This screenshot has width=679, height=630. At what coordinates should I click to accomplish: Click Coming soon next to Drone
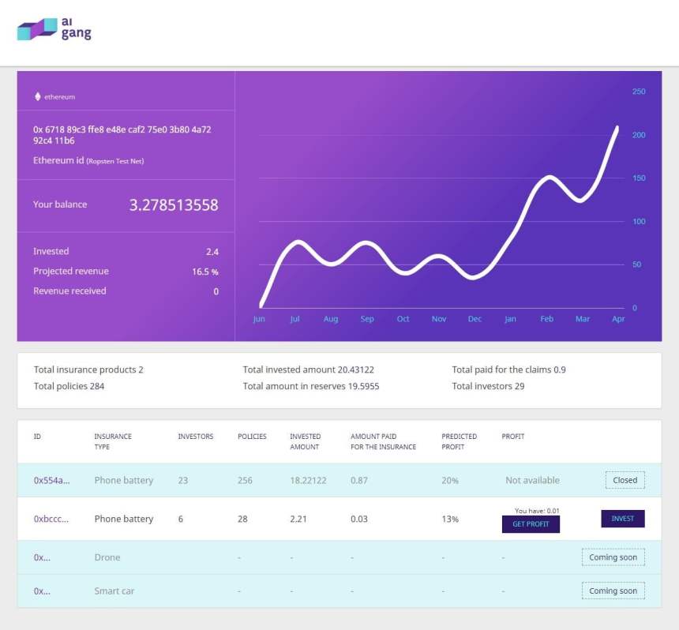(x=613, y=557)
